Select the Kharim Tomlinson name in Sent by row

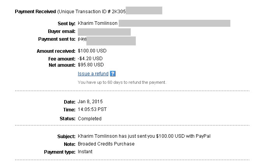98,23
